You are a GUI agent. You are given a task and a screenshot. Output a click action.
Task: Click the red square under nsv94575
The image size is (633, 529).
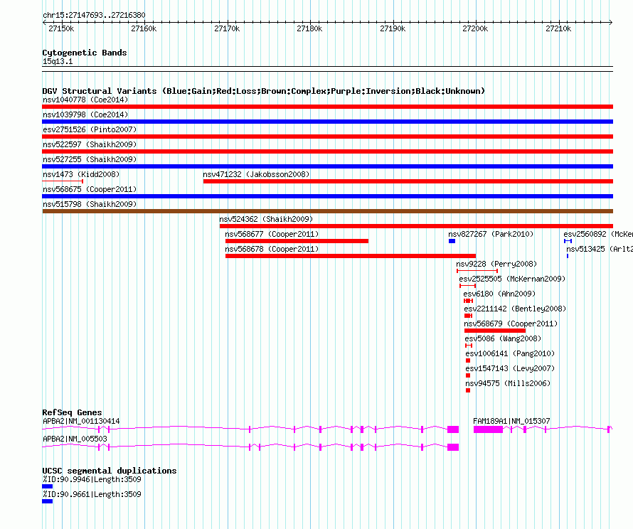coord(468,390)
